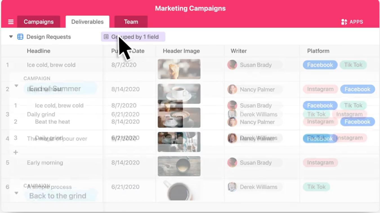Switch to the Team tab
This screenshot has height=213, width=380.
(x=131, y=22)
